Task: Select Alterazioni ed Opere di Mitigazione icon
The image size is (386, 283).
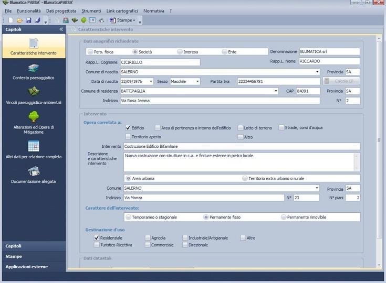Action: (34, 117)
